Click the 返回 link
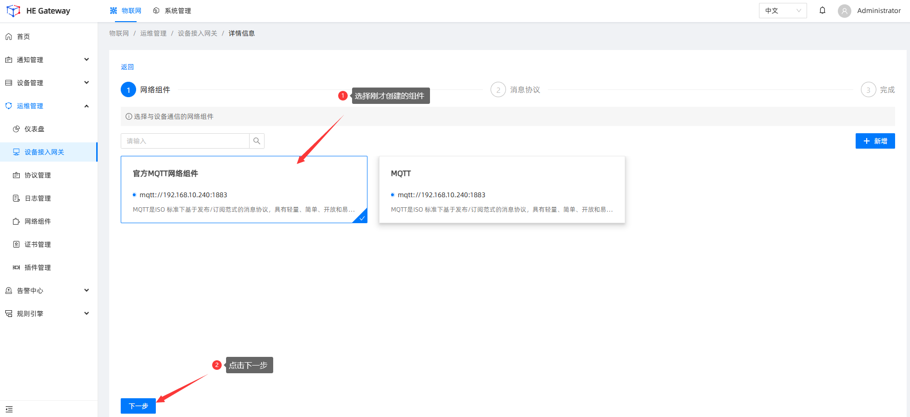 (x=127, y=67)
